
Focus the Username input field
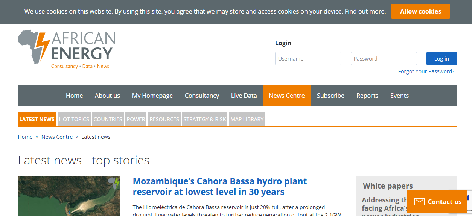pos(308,59)
